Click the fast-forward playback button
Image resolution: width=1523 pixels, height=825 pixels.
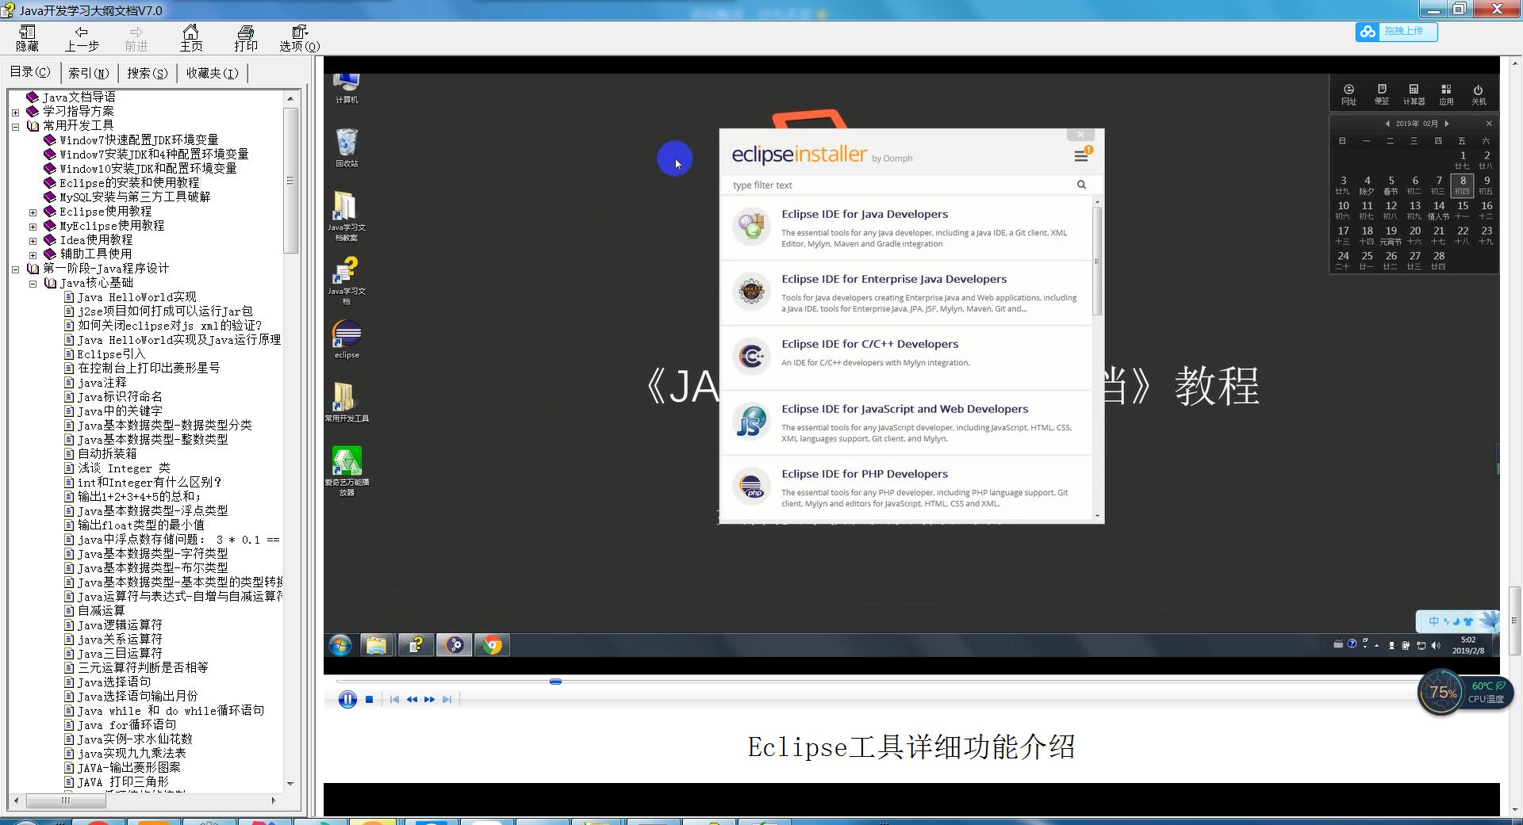pos(429,699)
